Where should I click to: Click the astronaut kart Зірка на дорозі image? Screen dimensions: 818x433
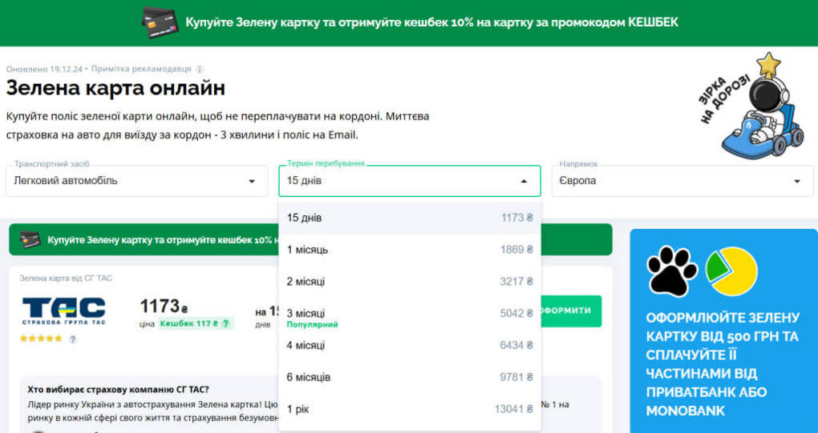point(751,106)
